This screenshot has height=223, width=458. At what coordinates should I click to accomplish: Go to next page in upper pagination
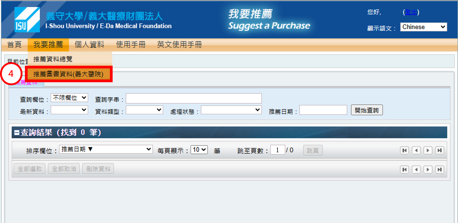428,150
